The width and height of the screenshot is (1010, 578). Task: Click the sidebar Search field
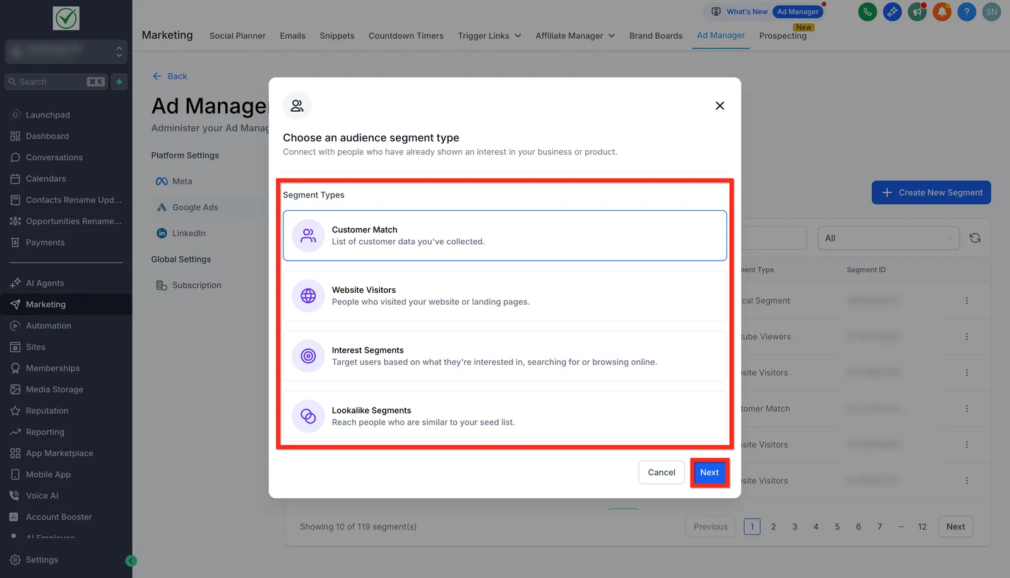pos(56,82)
